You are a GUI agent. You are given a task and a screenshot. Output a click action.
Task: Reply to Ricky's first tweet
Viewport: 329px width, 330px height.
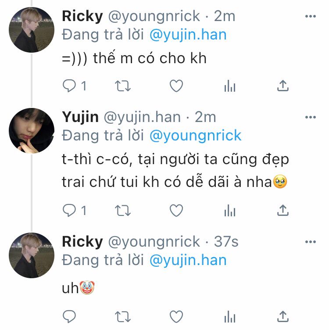69,86
